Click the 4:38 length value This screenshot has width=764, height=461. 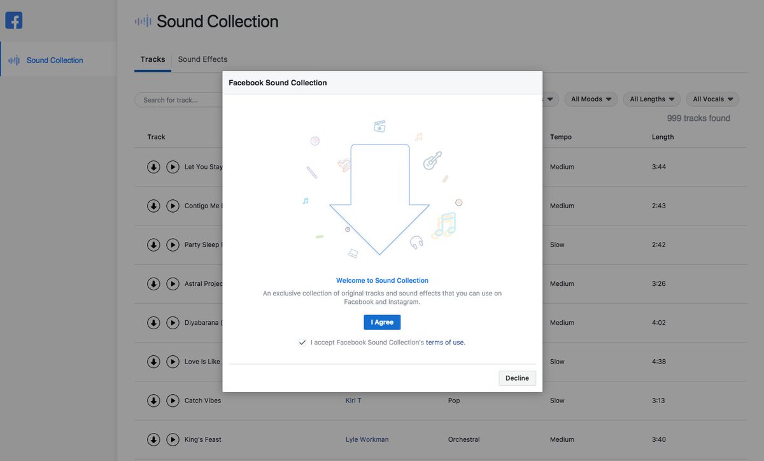(x=659, y=362)
